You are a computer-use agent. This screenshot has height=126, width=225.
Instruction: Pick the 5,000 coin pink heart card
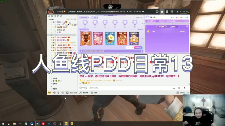click(98, 38)
